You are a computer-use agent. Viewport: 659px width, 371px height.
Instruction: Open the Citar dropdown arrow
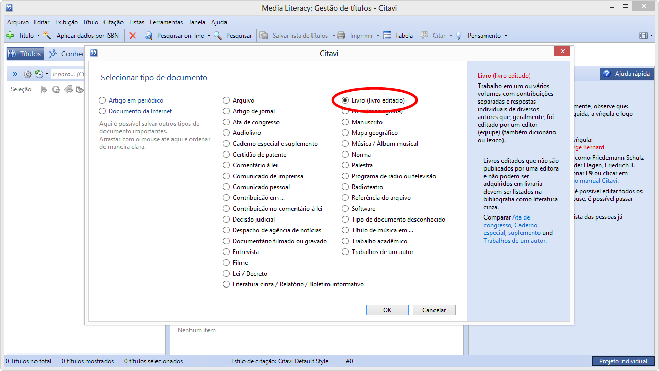[x=450, y=36]
